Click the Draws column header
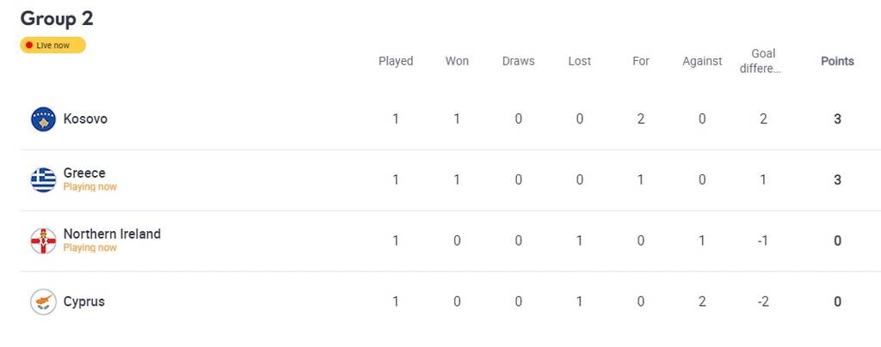Screen dimensions: 881x347 [x=518, y=61]
